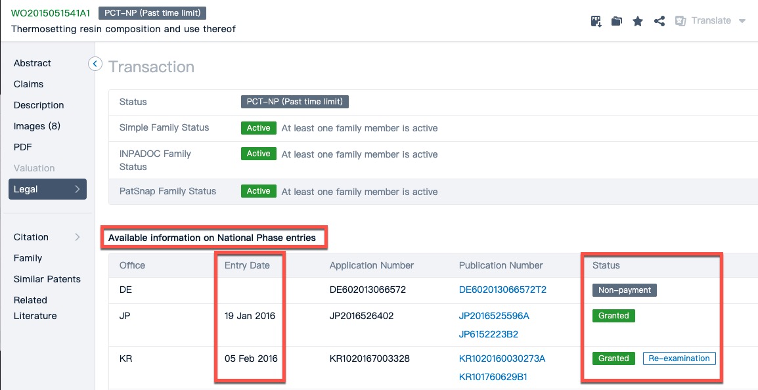
Task: Click the folder icon to save to workspace
Action: tap(616, 21)
